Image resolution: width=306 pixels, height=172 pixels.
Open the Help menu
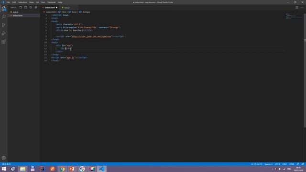[60, 2]
